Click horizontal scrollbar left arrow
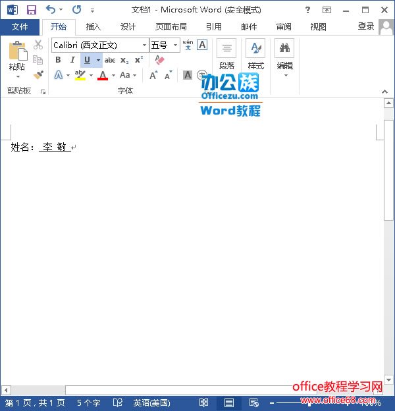 click(x=6, y=390)
